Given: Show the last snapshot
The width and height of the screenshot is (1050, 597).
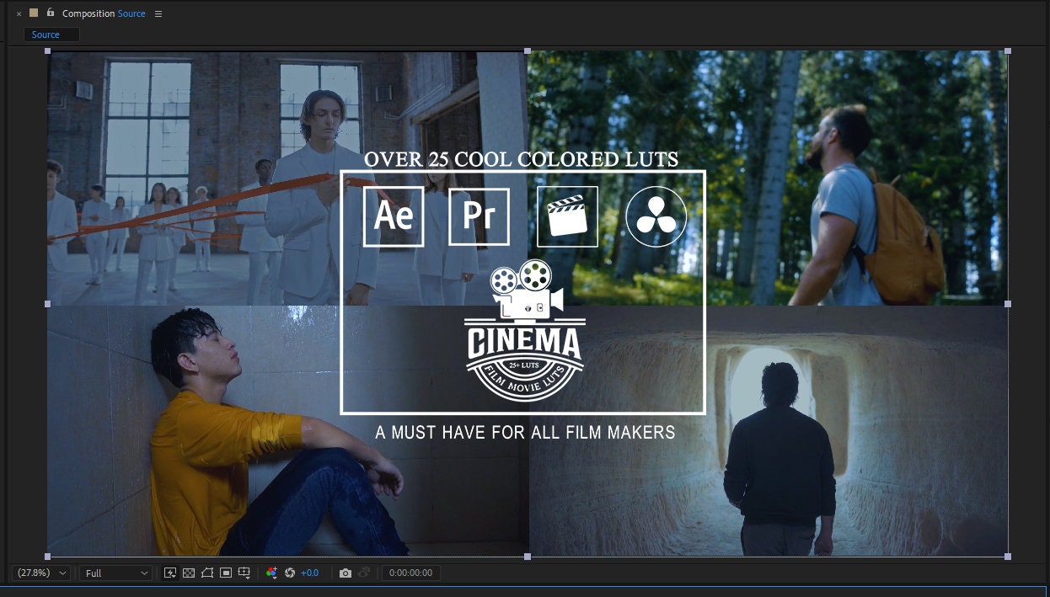Looking at the screenshot, I should (x=366, y=573).
